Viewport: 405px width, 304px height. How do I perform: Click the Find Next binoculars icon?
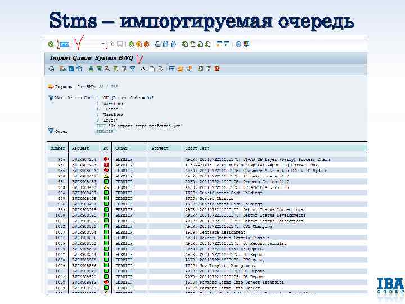[173, 44]
